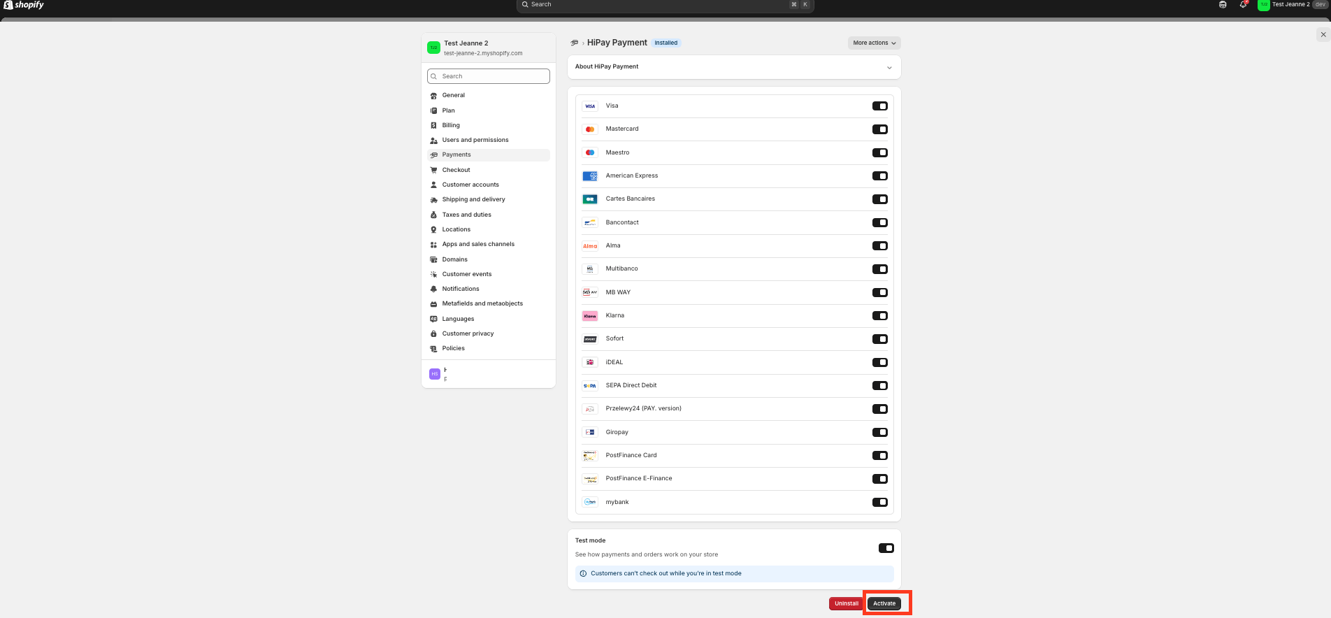Click the Multibanco logo icon

[590, 269]
